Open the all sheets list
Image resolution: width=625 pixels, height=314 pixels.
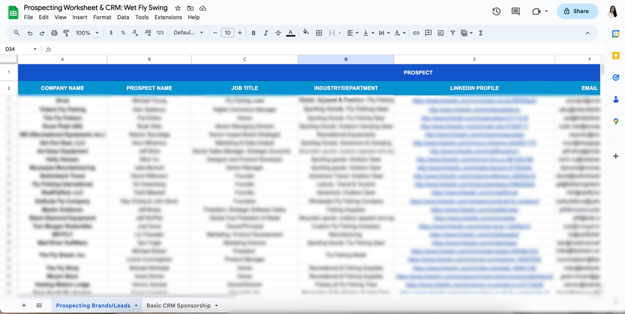coord(39,306)
